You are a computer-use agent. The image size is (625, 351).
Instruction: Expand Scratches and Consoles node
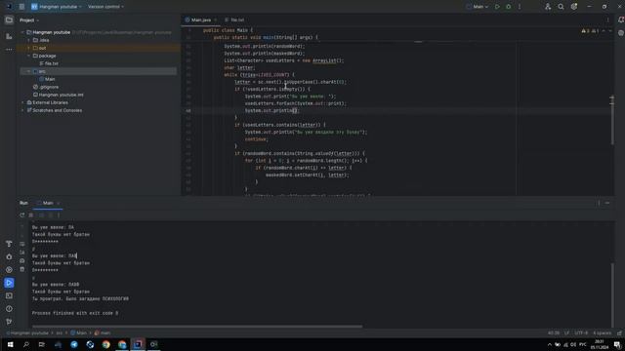(22, 110)
